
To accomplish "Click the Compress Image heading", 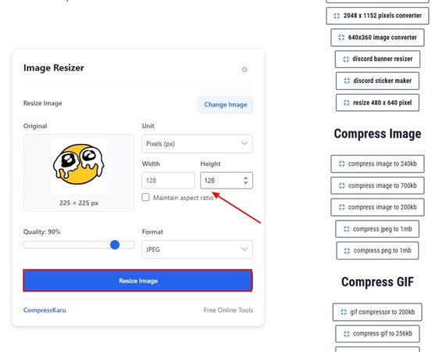I will (377, 134).
